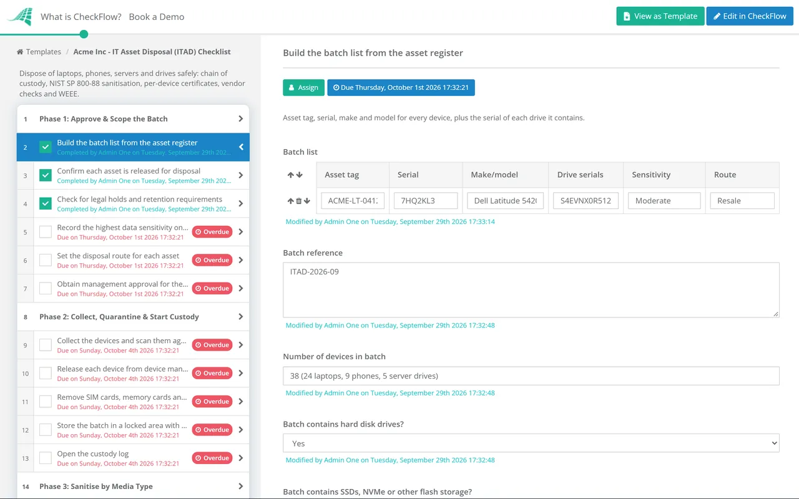Expand Phase 3: Sanitise by Media Type
Screen dimensions: 799x499
pos(133,487)
